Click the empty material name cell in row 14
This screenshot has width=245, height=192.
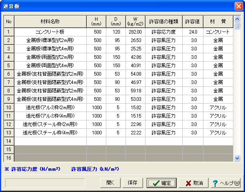50,141
